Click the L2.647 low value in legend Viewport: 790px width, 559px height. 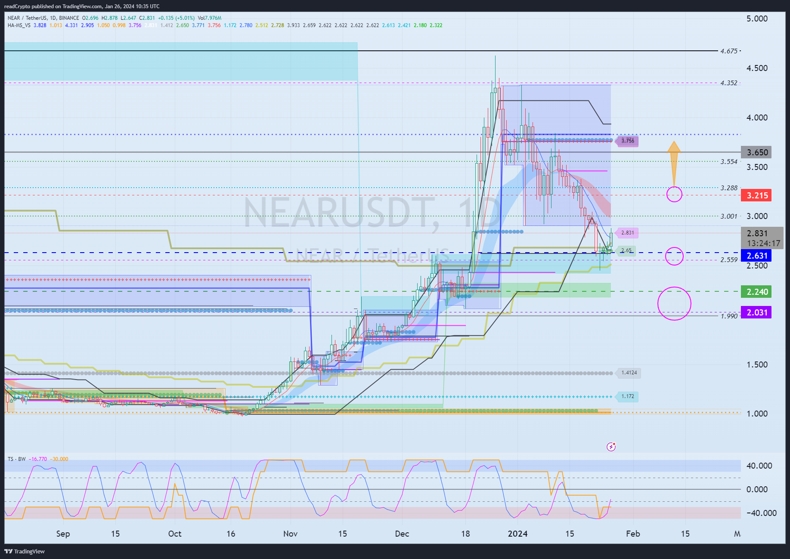pyautogui.click(x=128, y=18)
